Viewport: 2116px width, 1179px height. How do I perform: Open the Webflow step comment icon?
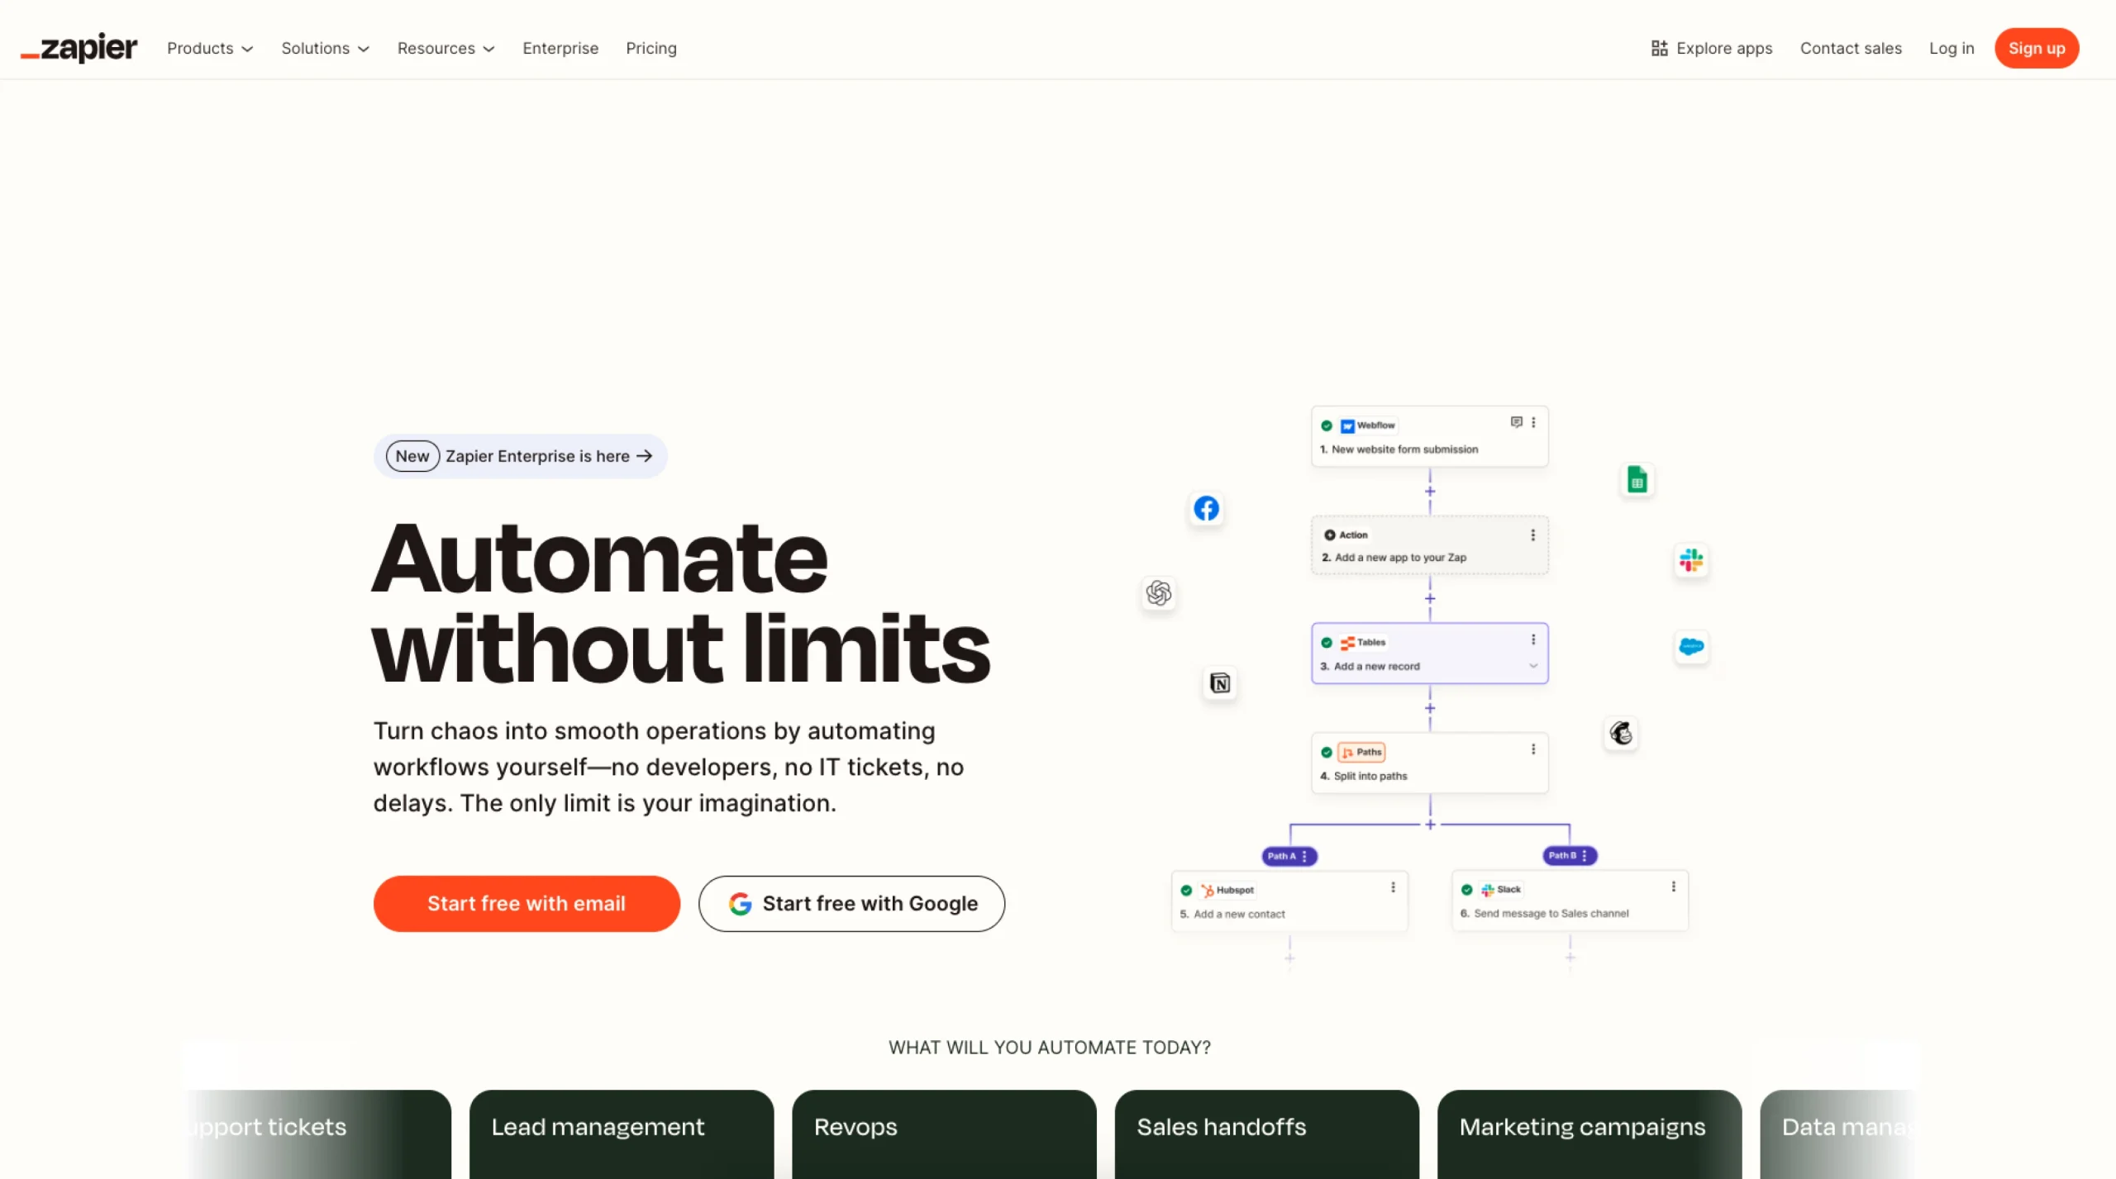click(1516, 422)
